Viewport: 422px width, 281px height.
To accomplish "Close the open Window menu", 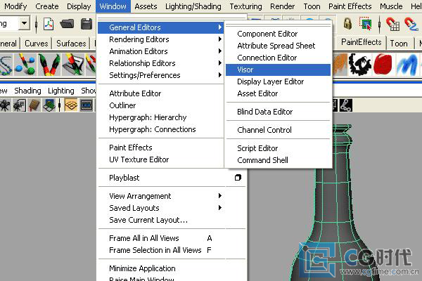I will tap(113, 6).
